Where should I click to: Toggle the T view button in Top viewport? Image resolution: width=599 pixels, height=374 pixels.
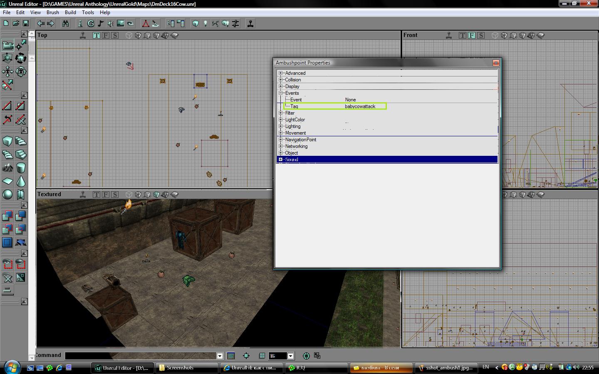[x=97, y=35]
